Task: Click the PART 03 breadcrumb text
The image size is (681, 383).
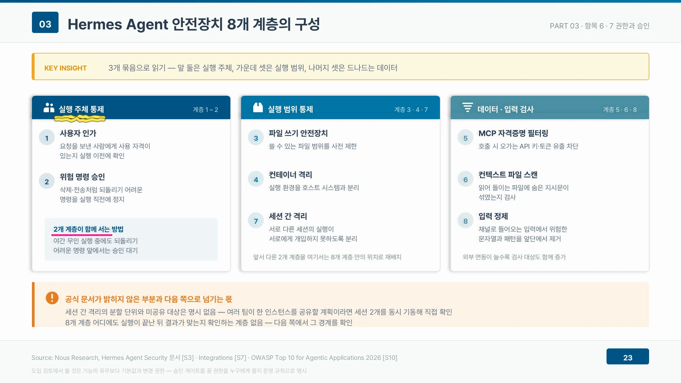Action: [599, 26]
